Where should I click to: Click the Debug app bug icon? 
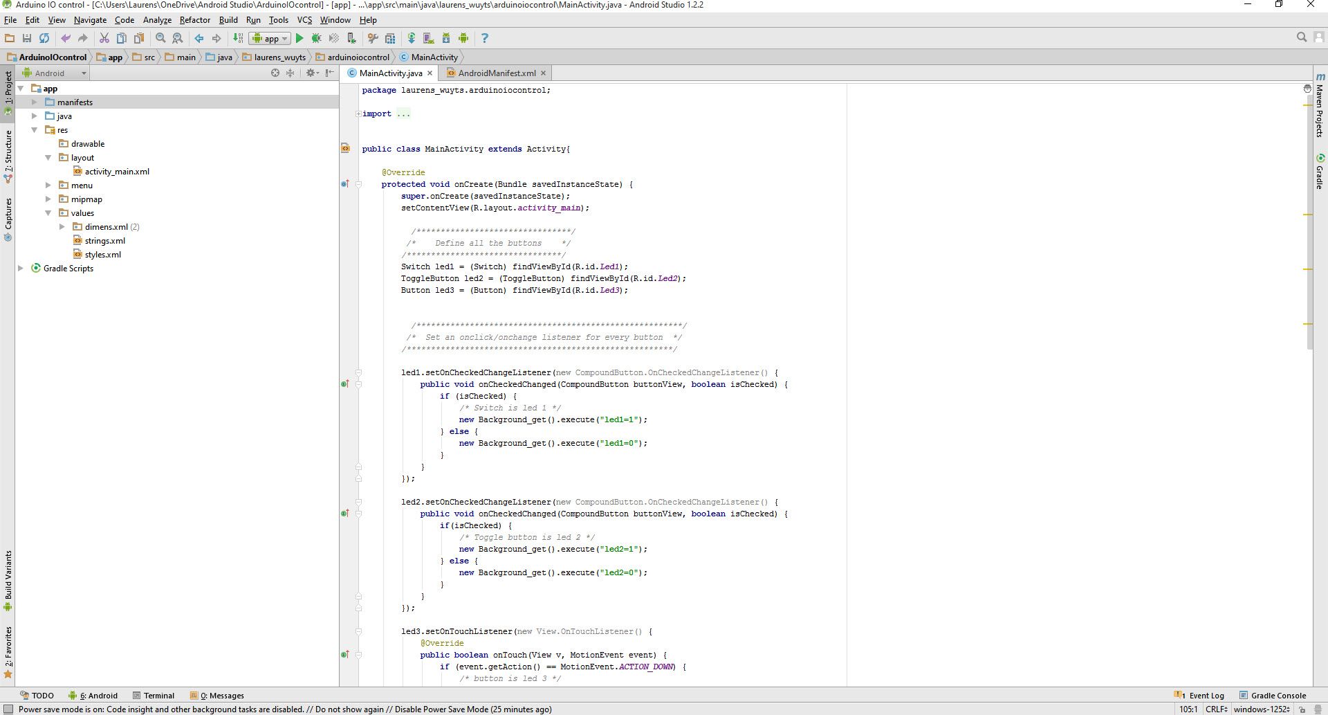tap(316, 38)
